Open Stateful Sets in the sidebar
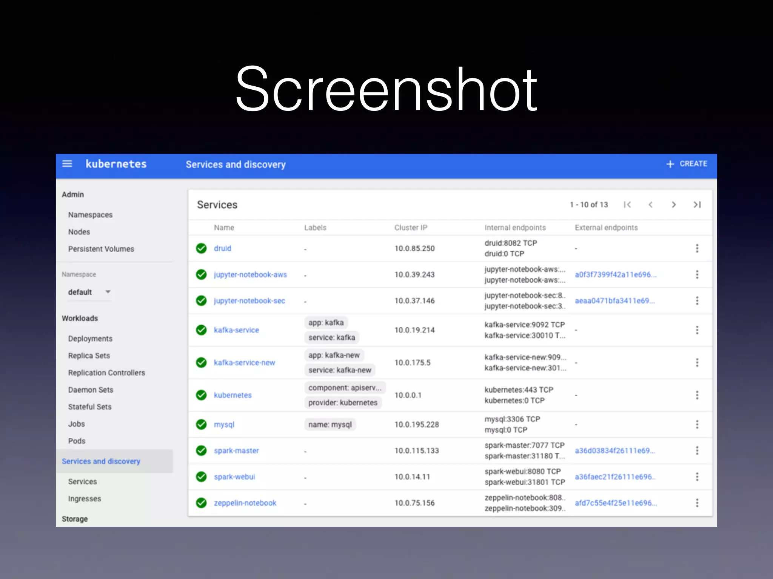This screenshot has width=773, height=579. (x=90, y=407)
